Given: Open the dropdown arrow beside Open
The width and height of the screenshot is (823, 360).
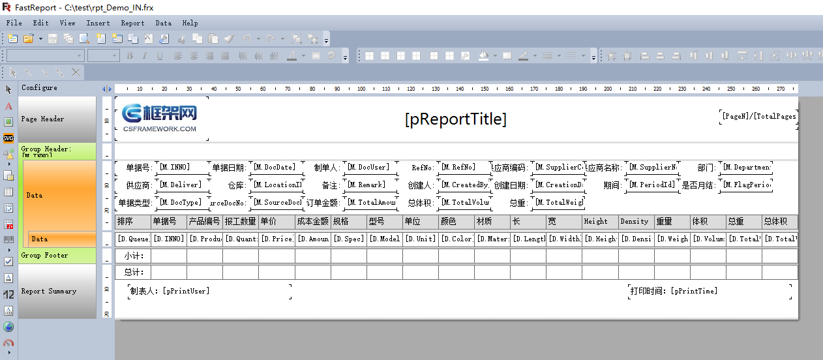Looking at the screenshot, I should tap(40, 38).
